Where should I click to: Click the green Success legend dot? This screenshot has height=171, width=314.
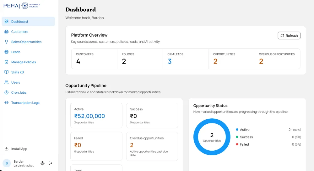click(x=237, y=137)
